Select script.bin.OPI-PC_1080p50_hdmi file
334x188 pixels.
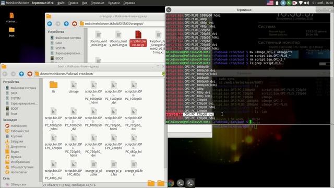click(x=53, y=119)
